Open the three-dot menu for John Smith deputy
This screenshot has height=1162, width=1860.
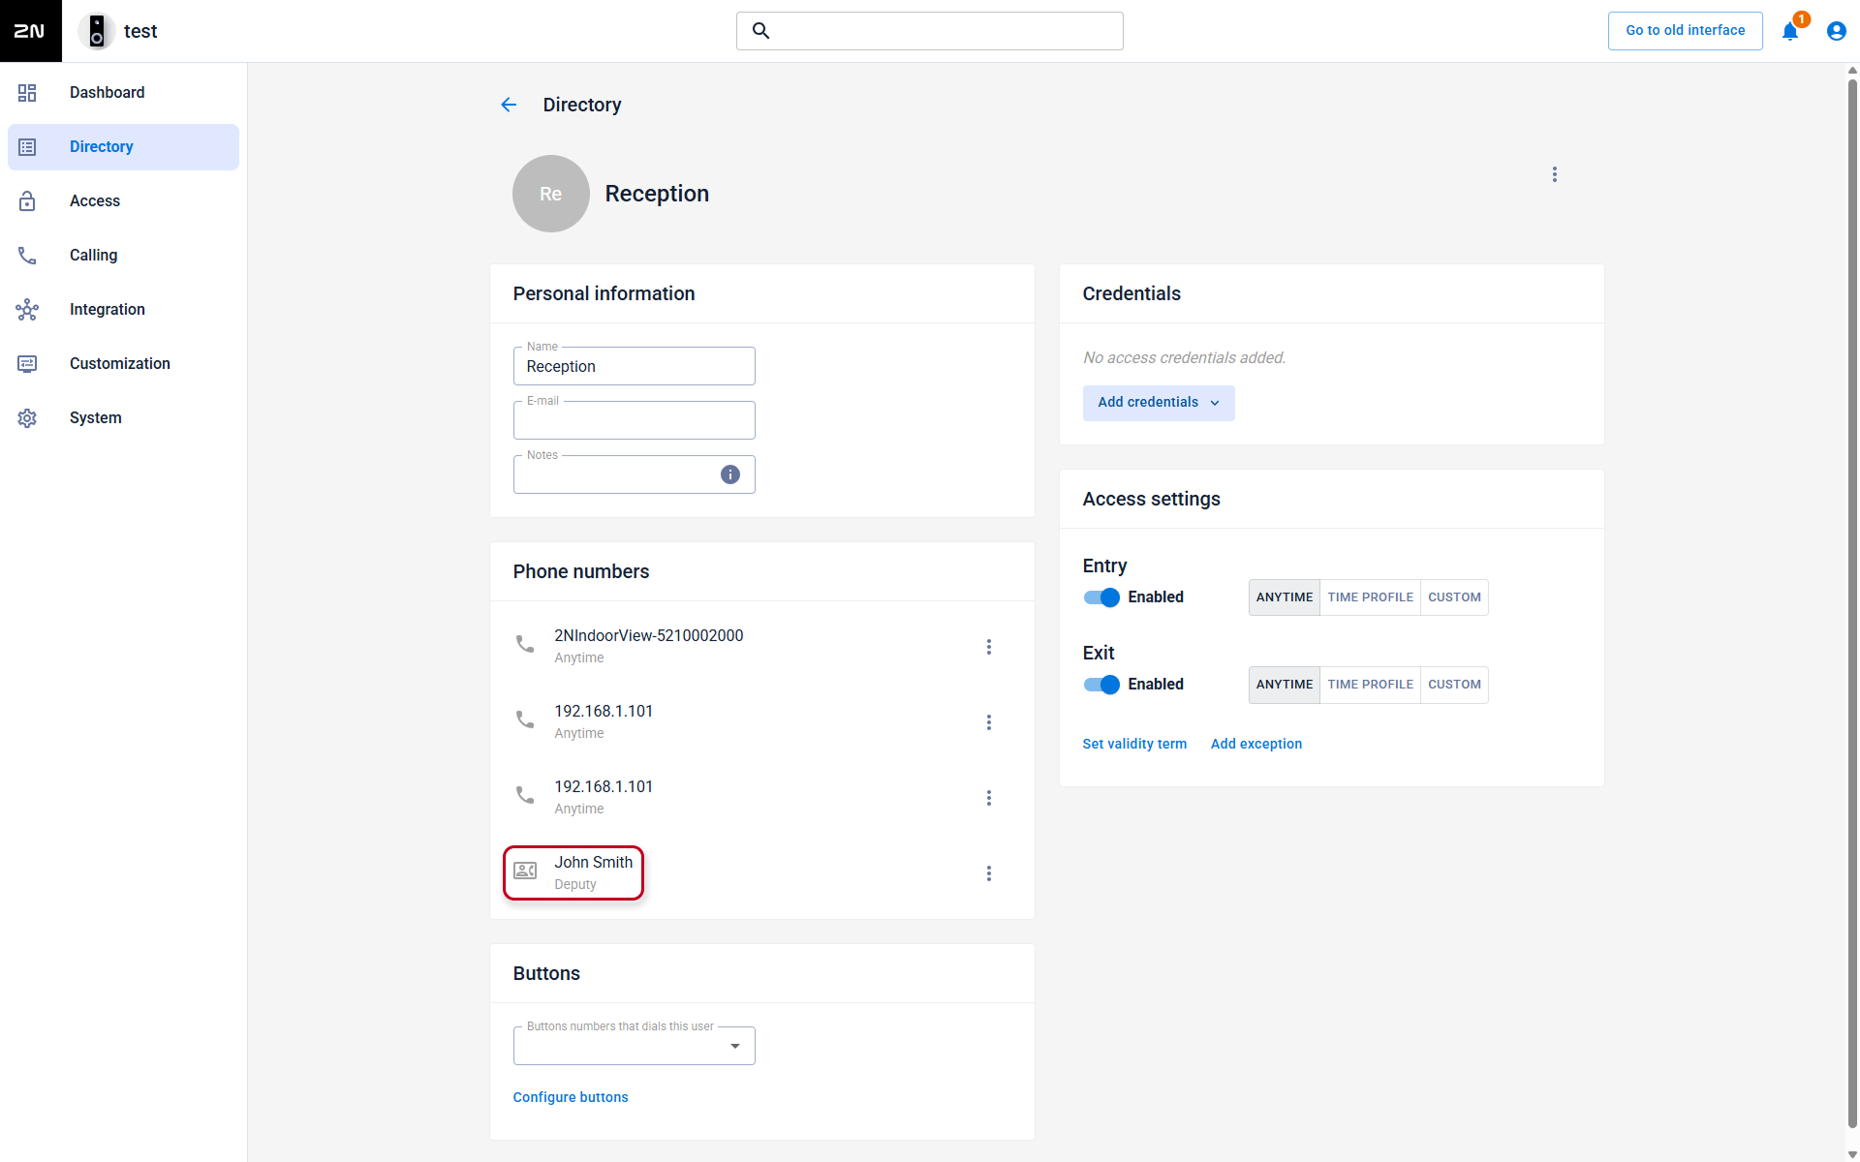[989, 873]
